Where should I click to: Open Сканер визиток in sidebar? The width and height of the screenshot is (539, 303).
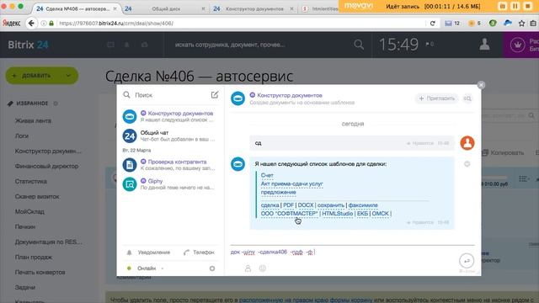coord(37,196)
